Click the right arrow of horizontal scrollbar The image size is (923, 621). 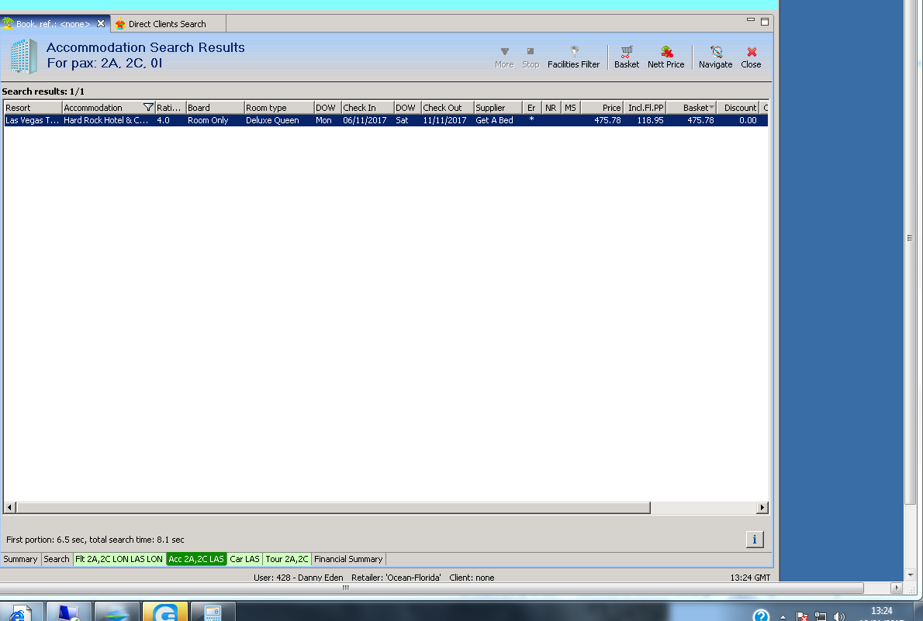[x=762, y=507]
